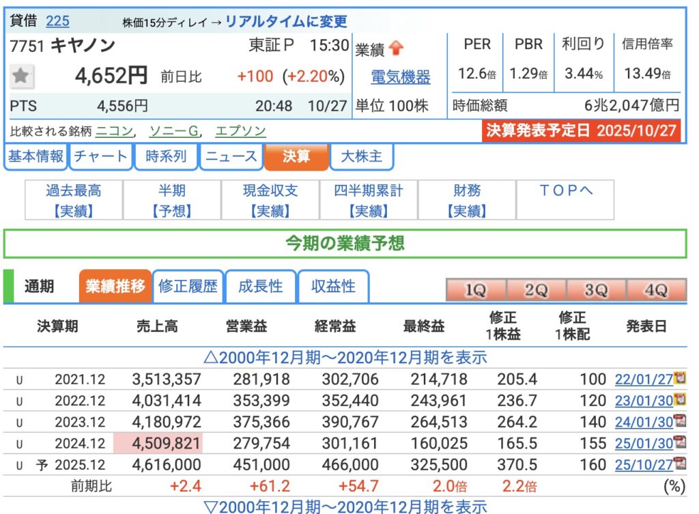Screen dimensions: 699x514
Task: Show the 1Q quarterly results
Action: [x=475, y=289]
